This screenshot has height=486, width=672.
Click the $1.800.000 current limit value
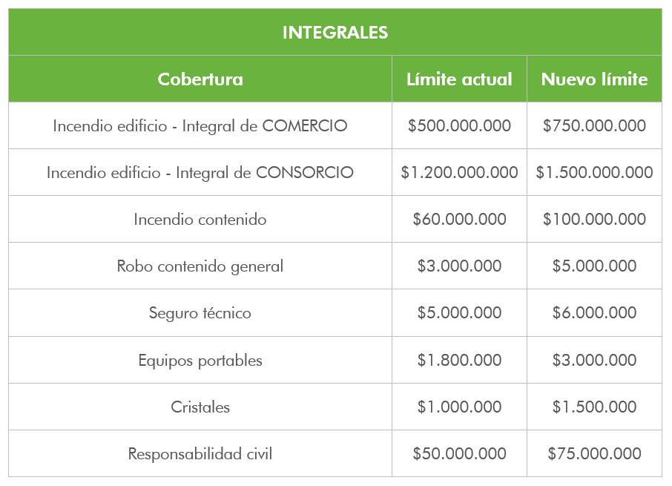[x=459, y=360]
